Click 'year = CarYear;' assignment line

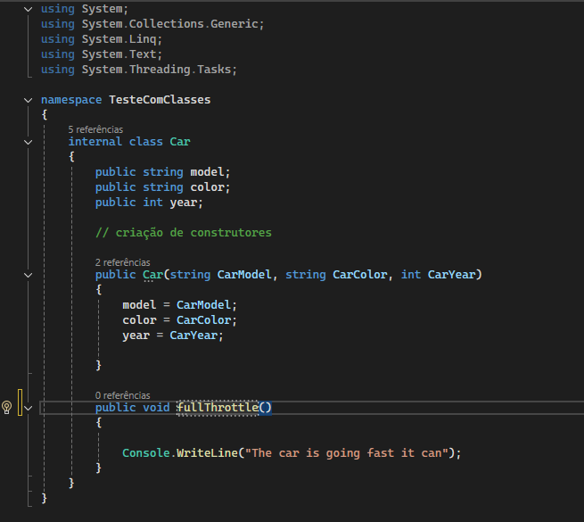173,336
